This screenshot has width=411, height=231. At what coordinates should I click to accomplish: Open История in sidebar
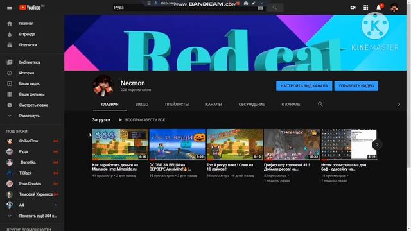pyautogui.click(x=32, y=73)
